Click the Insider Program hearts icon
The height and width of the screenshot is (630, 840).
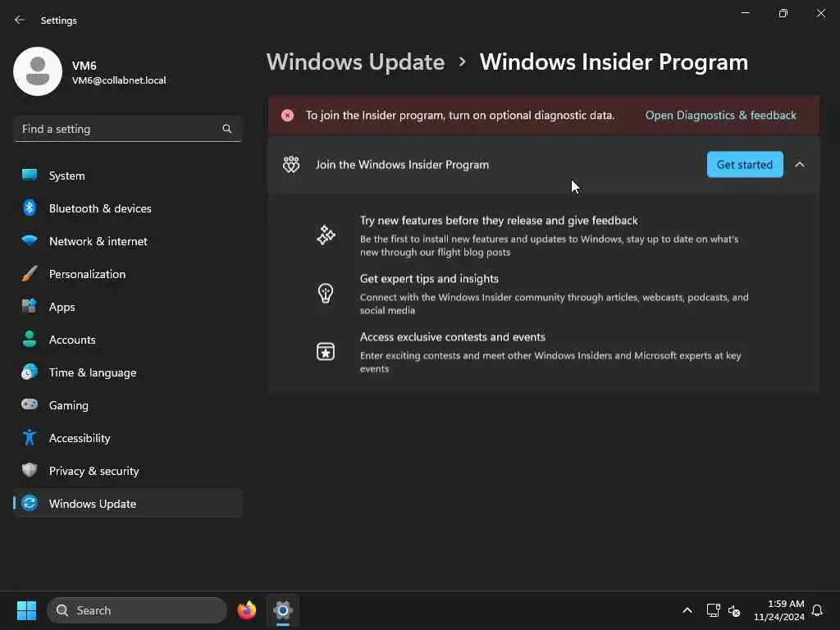click(291, 164)
